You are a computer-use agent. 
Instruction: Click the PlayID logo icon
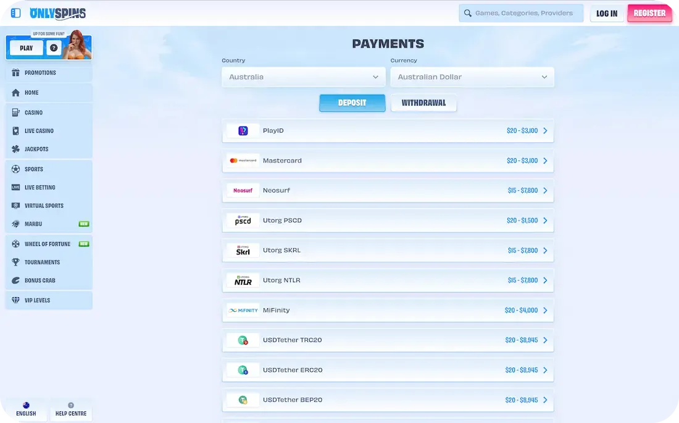[243, 130]
